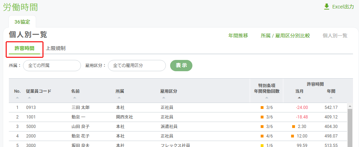The width and height of the screenshot is (359, 147).
Task: Open 所属 / 雇用区分別比較 view
Action: point(285,36)
